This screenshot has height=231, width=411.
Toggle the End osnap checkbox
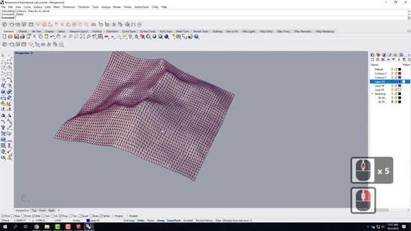pyautogui.click(x=3, y=216)
